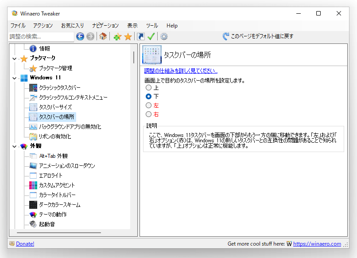Click the カスタムアクセント color icon
Viewport: 357px width, 258px height.
33,185
